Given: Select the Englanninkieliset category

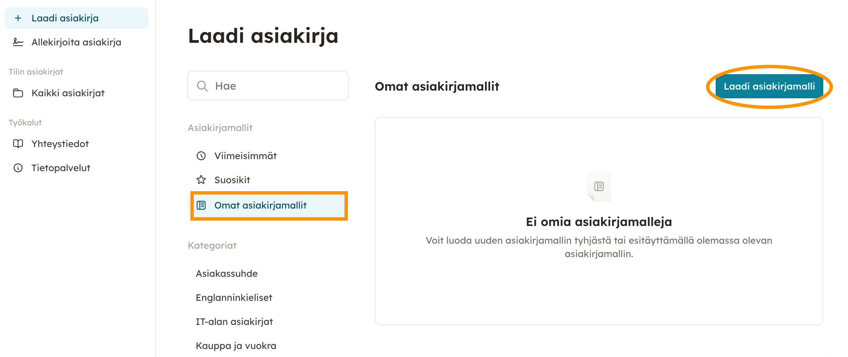Looking at the screenshot, I should click(x=234, y=297).
